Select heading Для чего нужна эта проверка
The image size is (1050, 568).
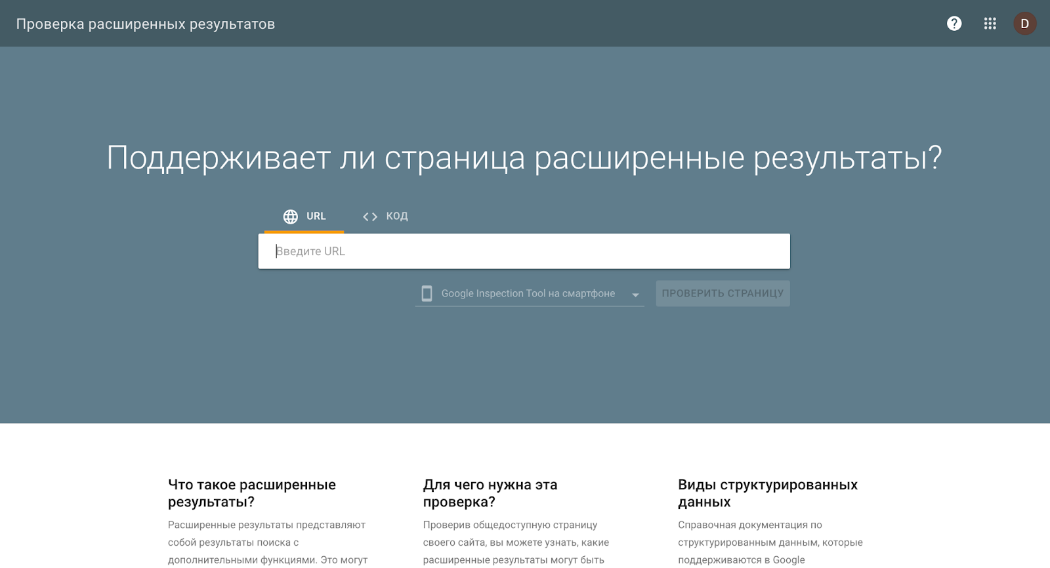490,493
